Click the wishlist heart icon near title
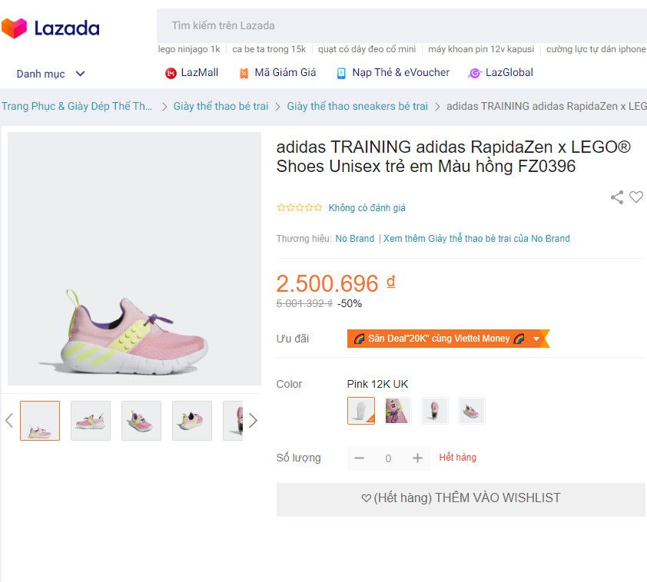Image resolution: width=647 pixels, height=582 pixels. pyautogui.click(x=636, y=197)
